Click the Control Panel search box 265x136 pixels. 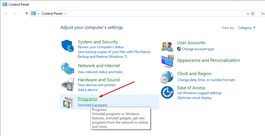tap(262, 14)
